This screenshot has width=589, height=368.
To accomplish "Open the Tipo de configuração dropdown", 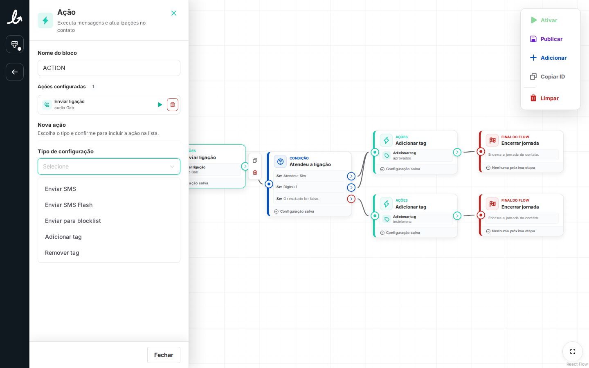I will point(109,166).
